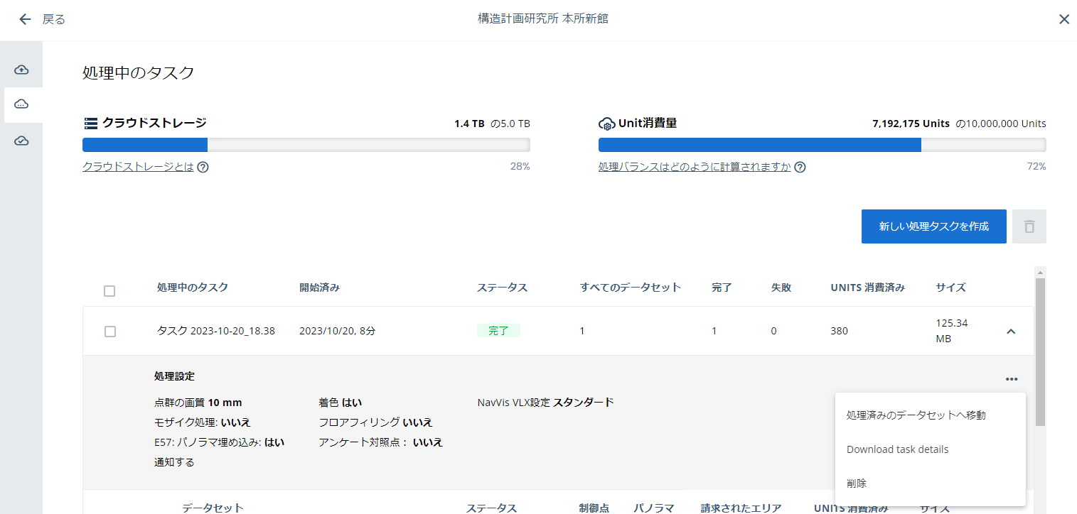The width and height of the screenshot is (1077, 514).
Task: Click help icon beside 処理バランス link
Action: point(800,168)
